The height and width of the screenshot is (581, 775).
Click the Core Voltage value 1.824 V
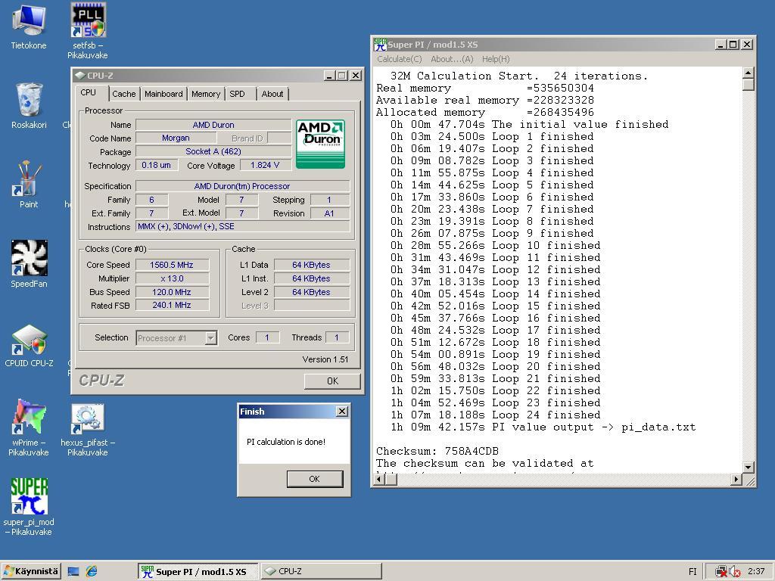point(265,165)
